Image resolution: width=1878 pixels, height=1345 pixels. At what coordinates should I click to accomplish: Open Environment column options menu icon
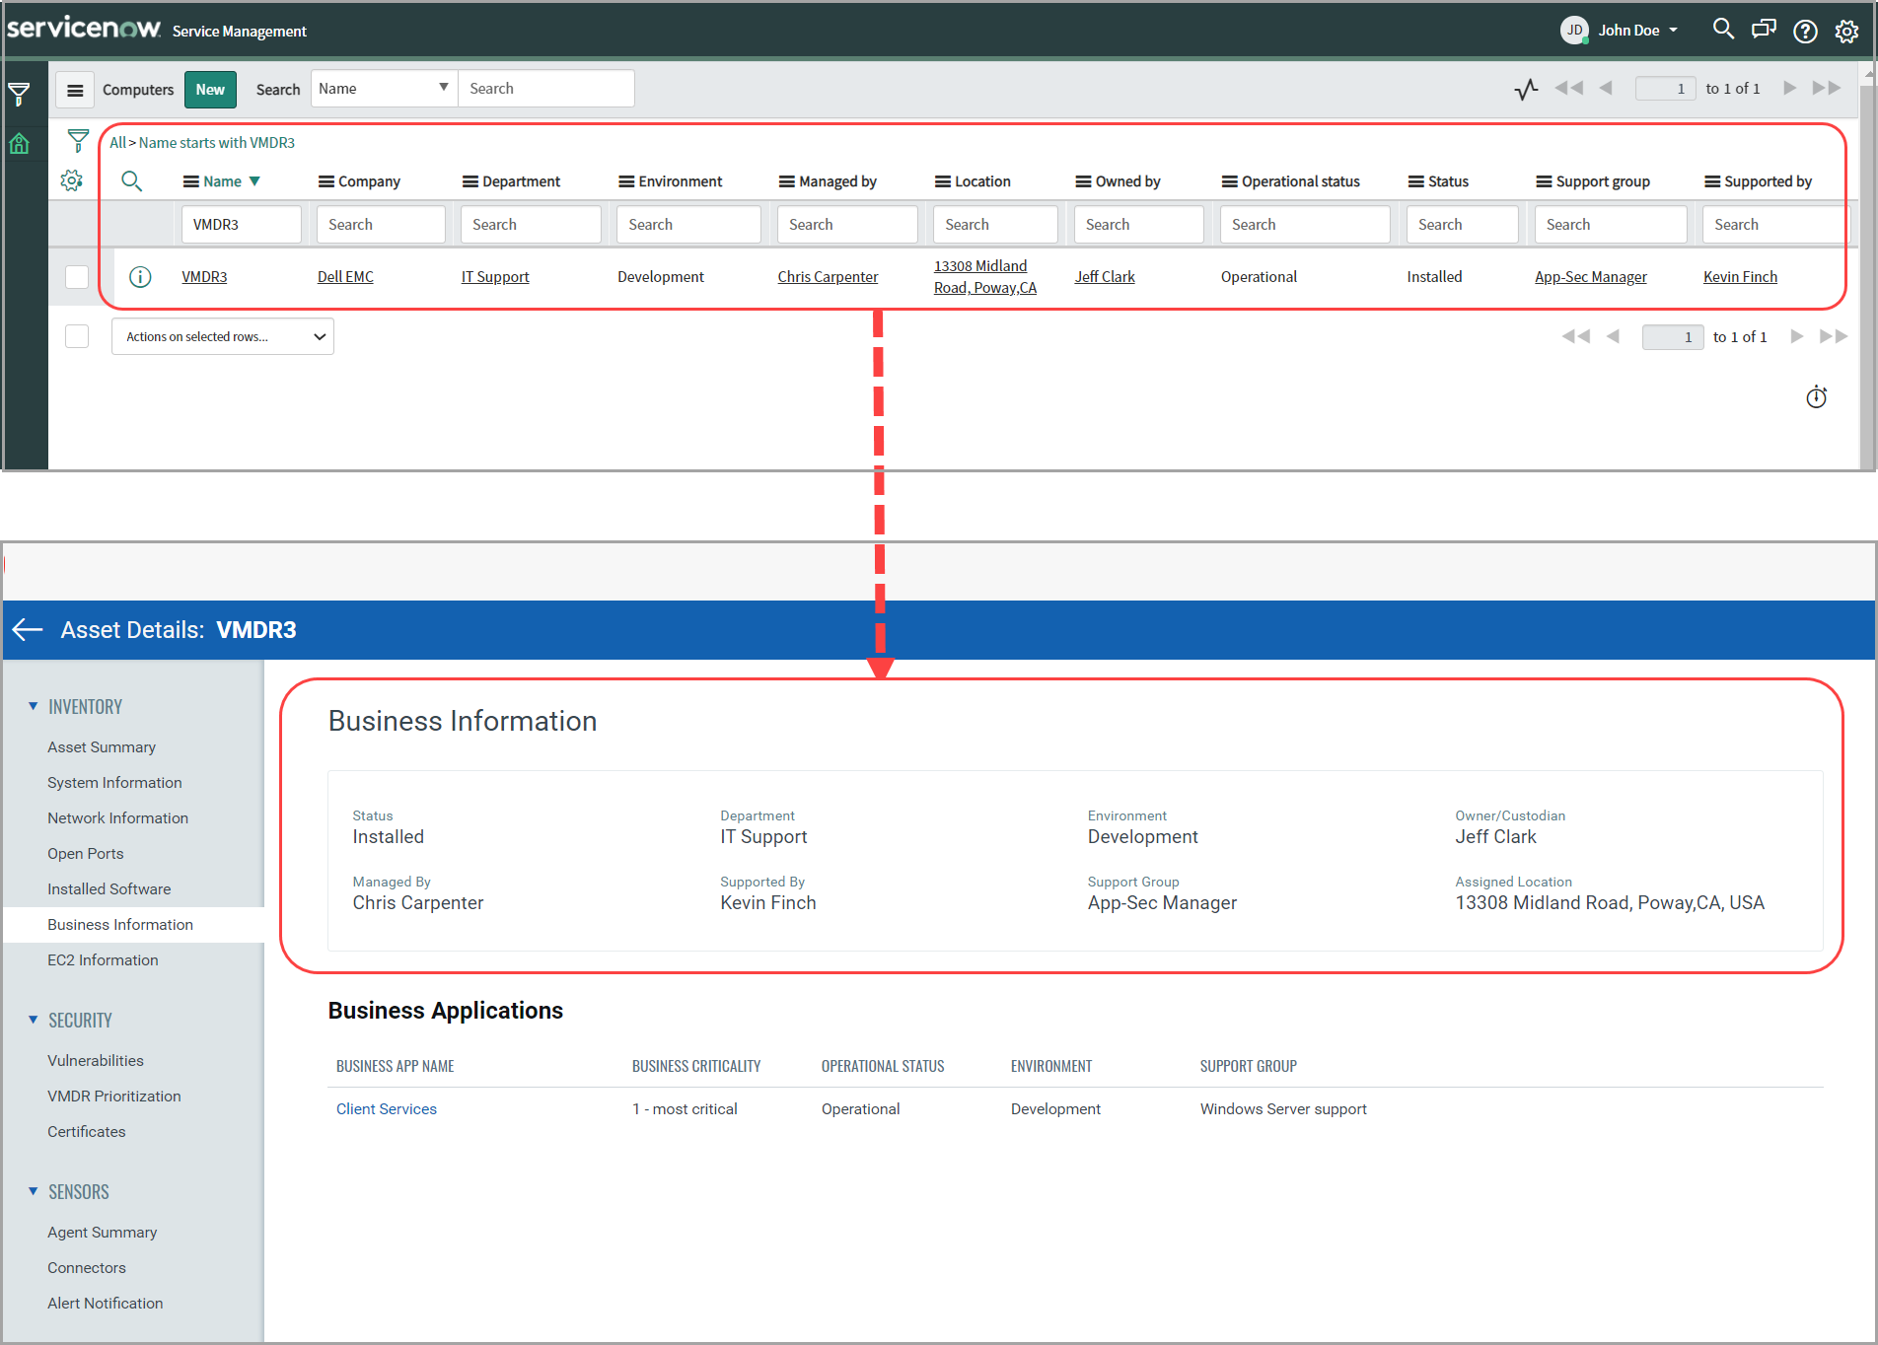point(626,181)
